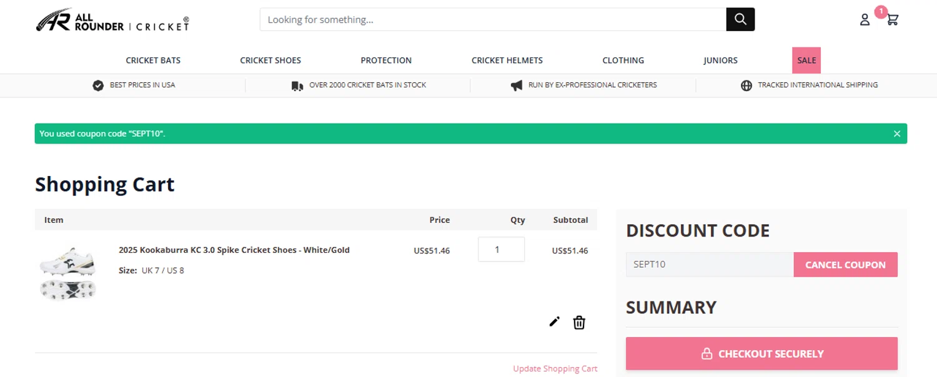Open the Kookaburra KC 3.0 product link

coord(234,250)
